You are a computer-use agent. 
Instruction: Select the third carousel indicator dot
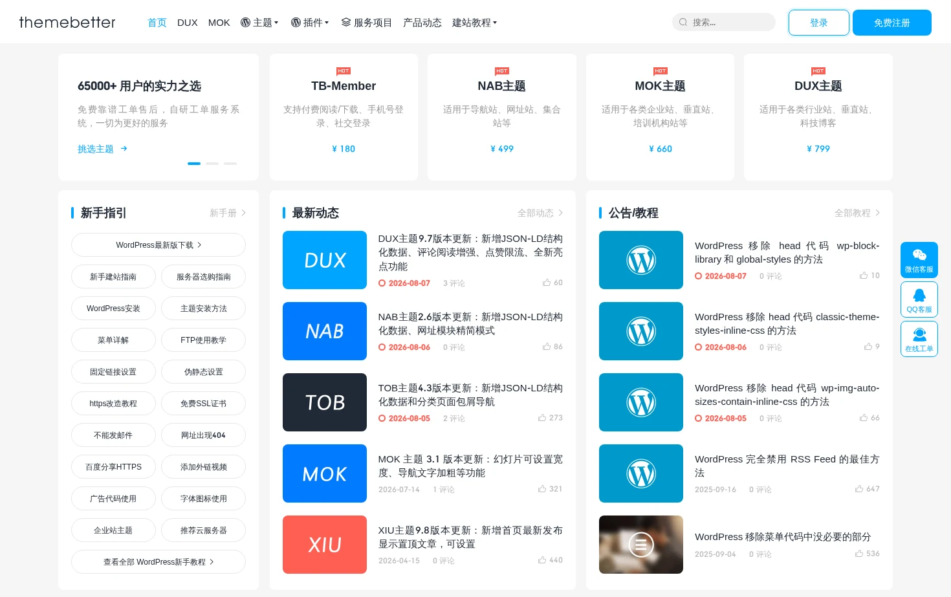230,164
